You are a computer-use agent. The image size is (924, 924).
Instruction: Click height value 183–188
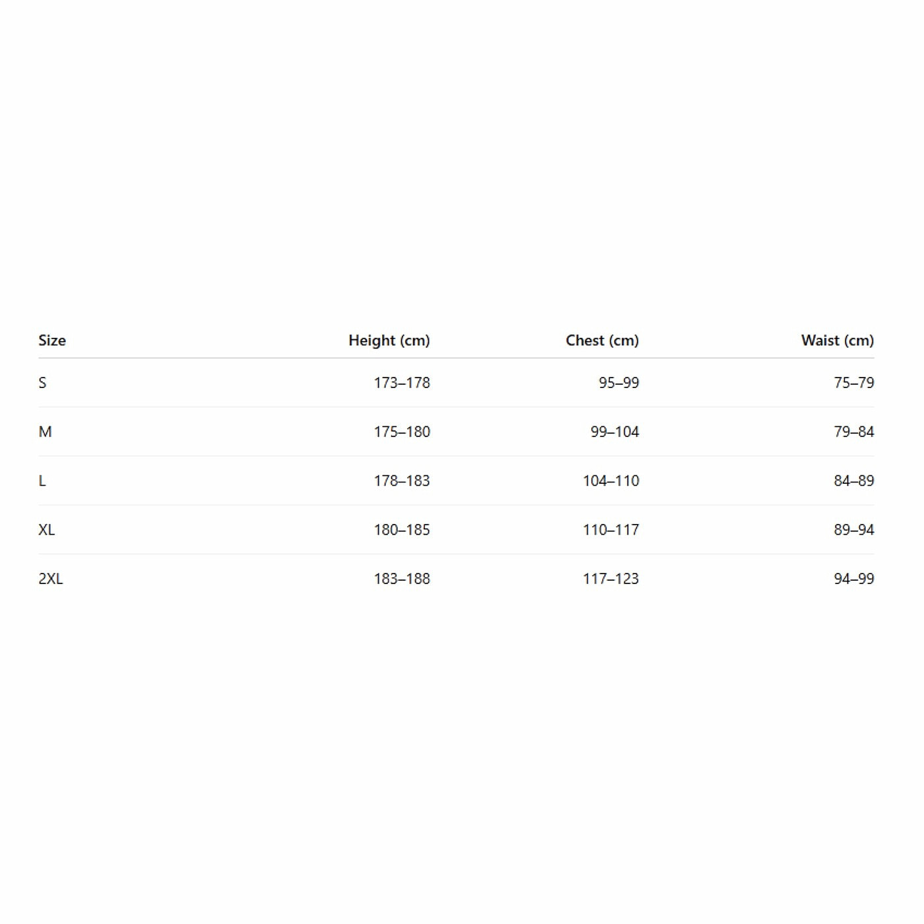[x=401, y=579]
